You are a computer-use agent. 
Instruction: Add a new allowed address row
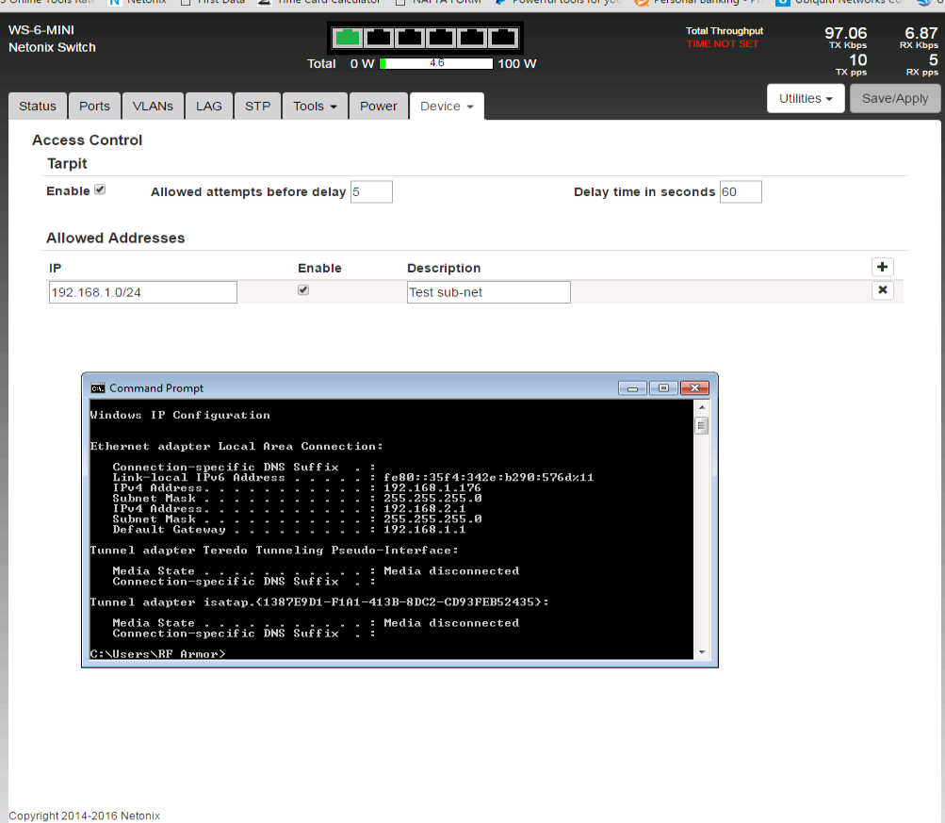click(882, 268)
